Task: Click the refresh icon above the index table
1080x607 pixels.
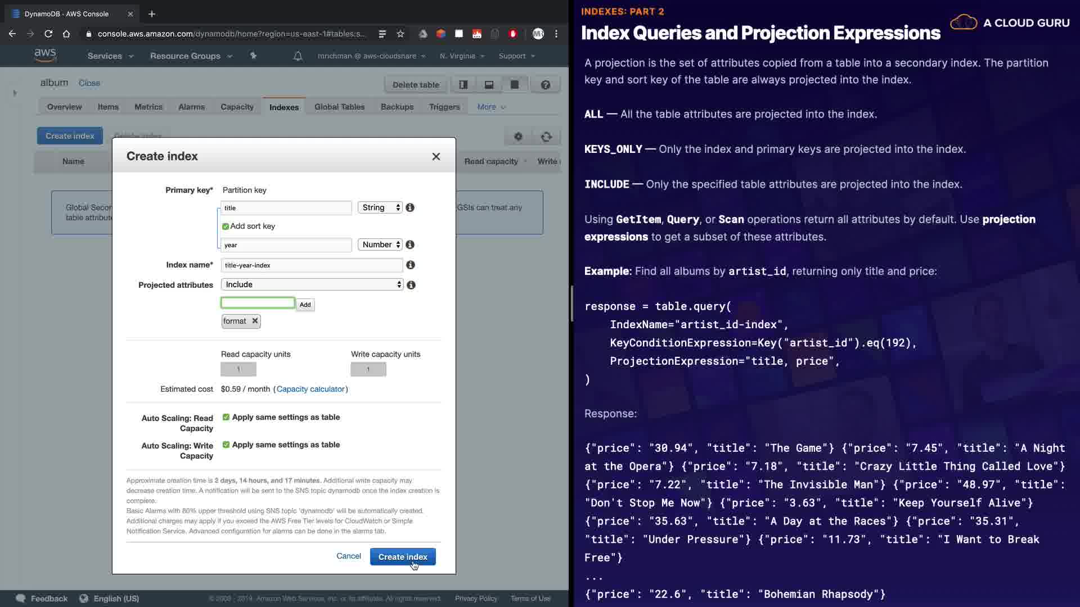Action: 546,137
